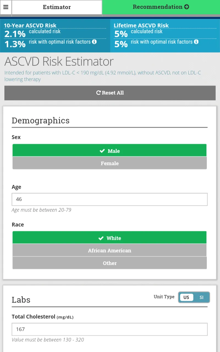The height and width of the screenshot is (352, 220).
Task: Click the Reset All button
Action: click(110, 93)
